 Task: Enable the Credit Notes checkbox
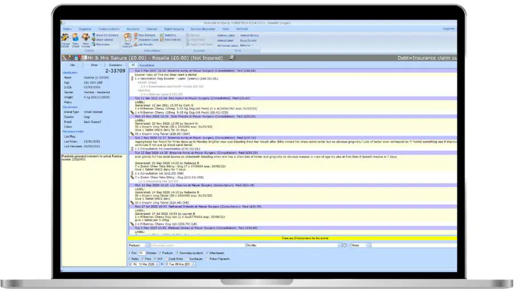point(166,259)
